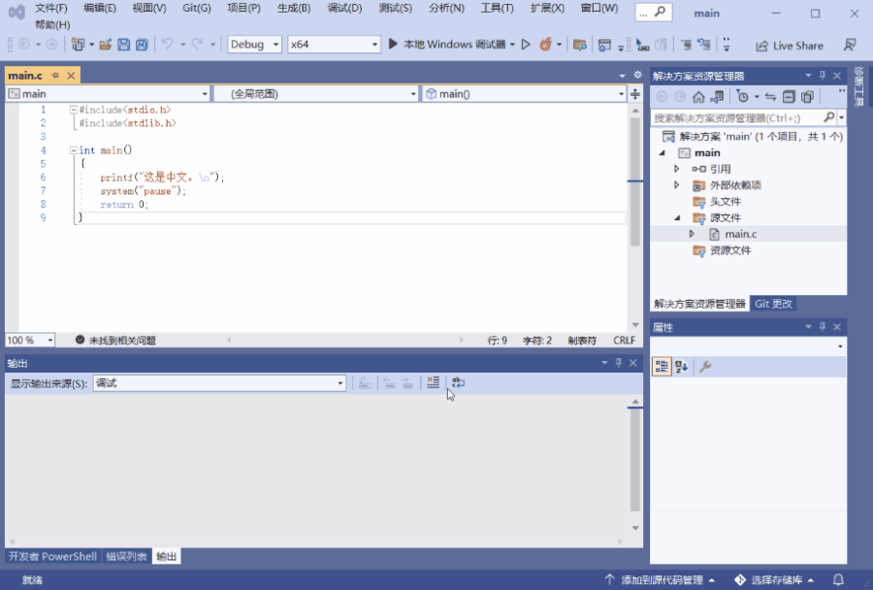Start debugging with the green play arrow
Screen dimensions: 873x590
click(393, 44)
